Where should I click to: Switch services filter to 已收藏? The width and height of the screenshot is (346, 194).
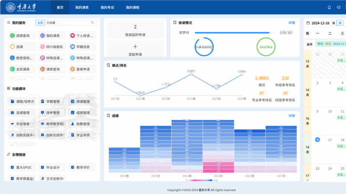pyautogui.click(x=51, y=23)
